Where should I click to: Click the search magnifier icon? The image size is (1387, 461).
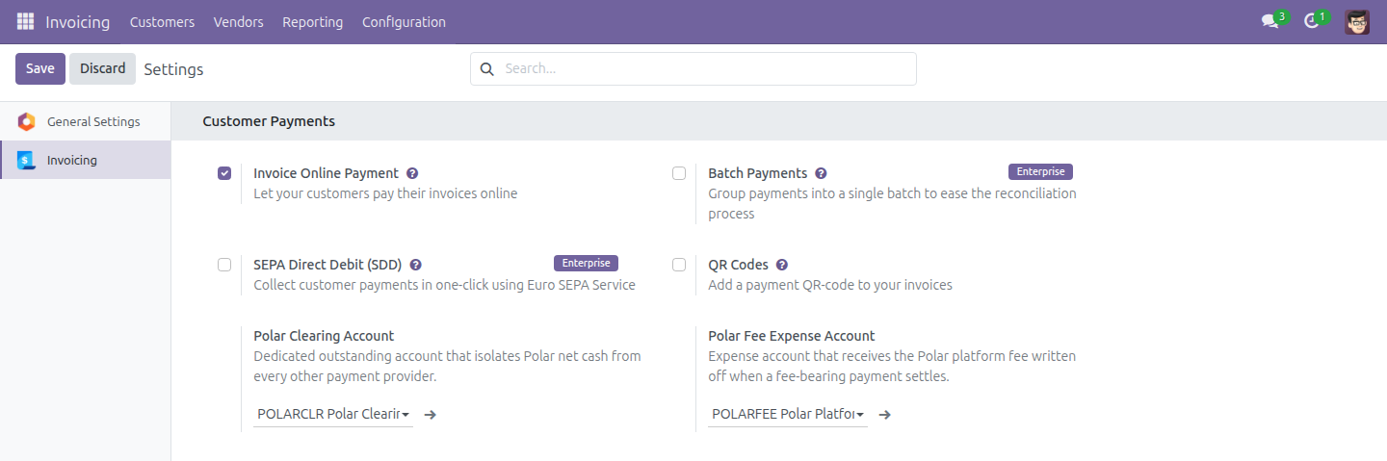[x=486, y=68]
